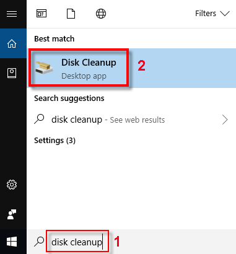This screenshot has height=254, width=236.
Task: Filter results by Documents icon
Action: [71, 14]
